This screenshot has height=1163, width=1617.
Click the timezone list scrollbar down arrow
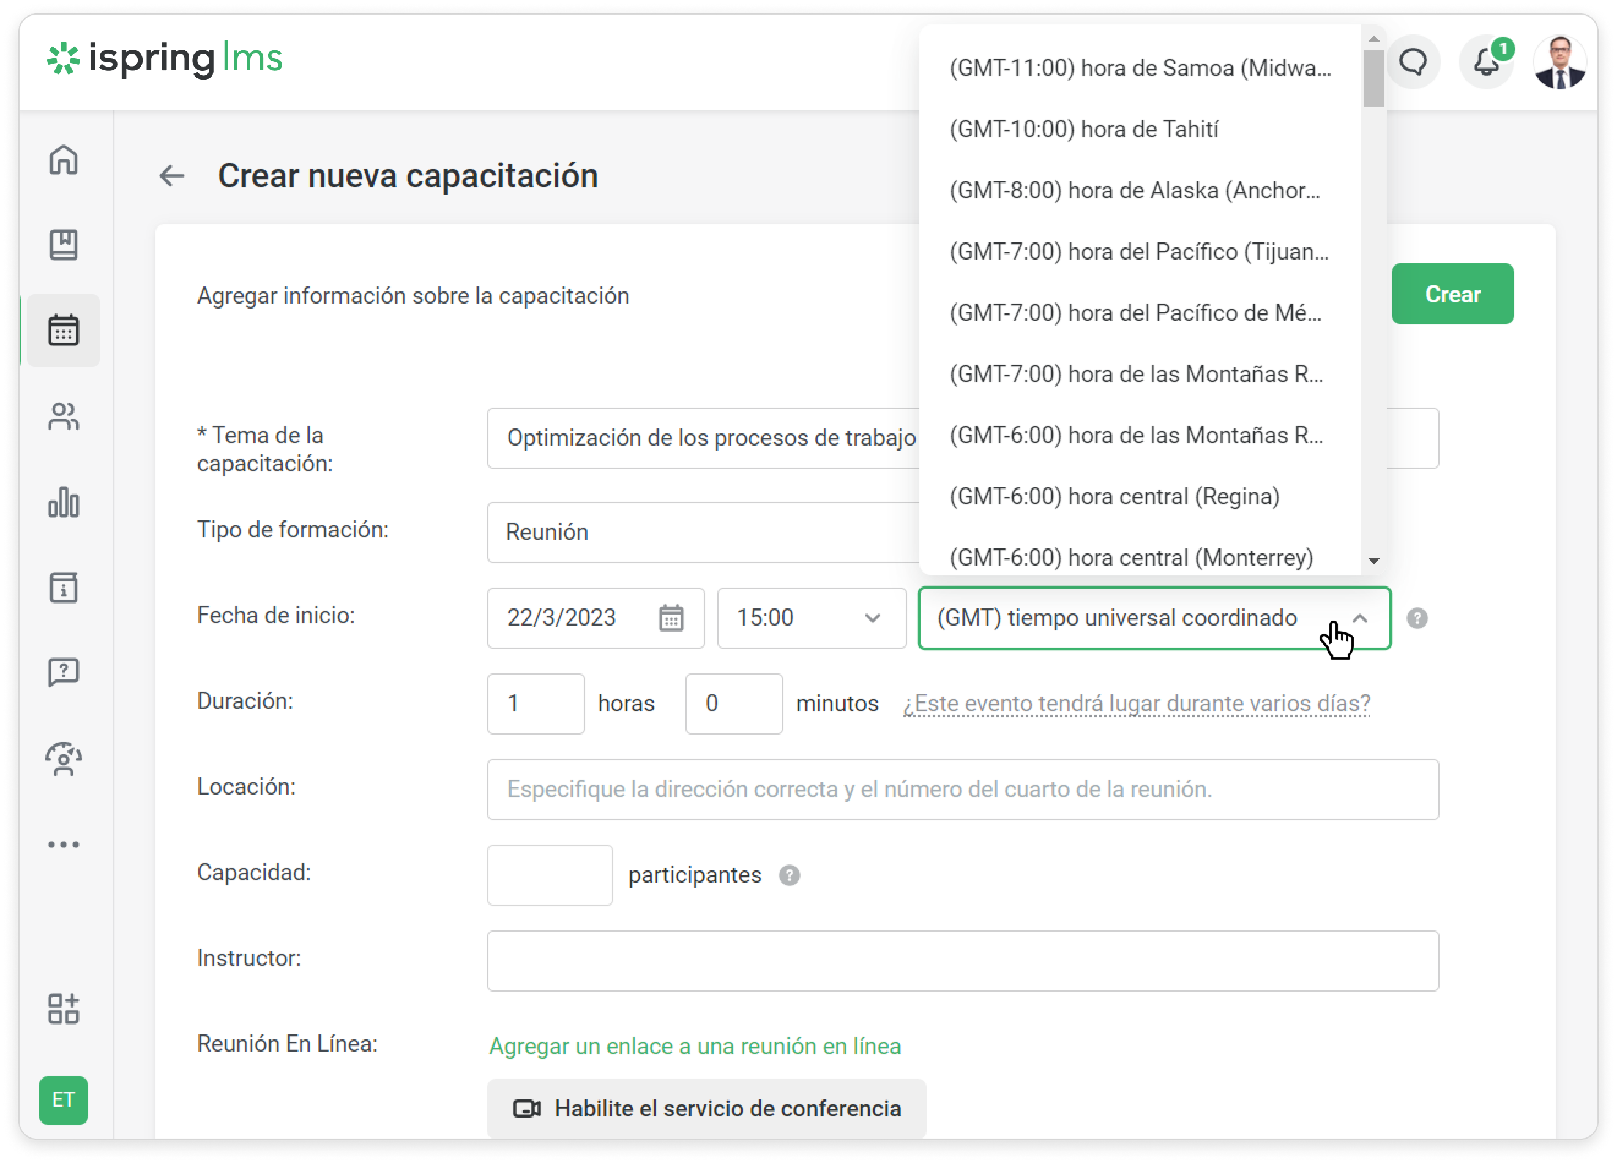coord(1373,561)
